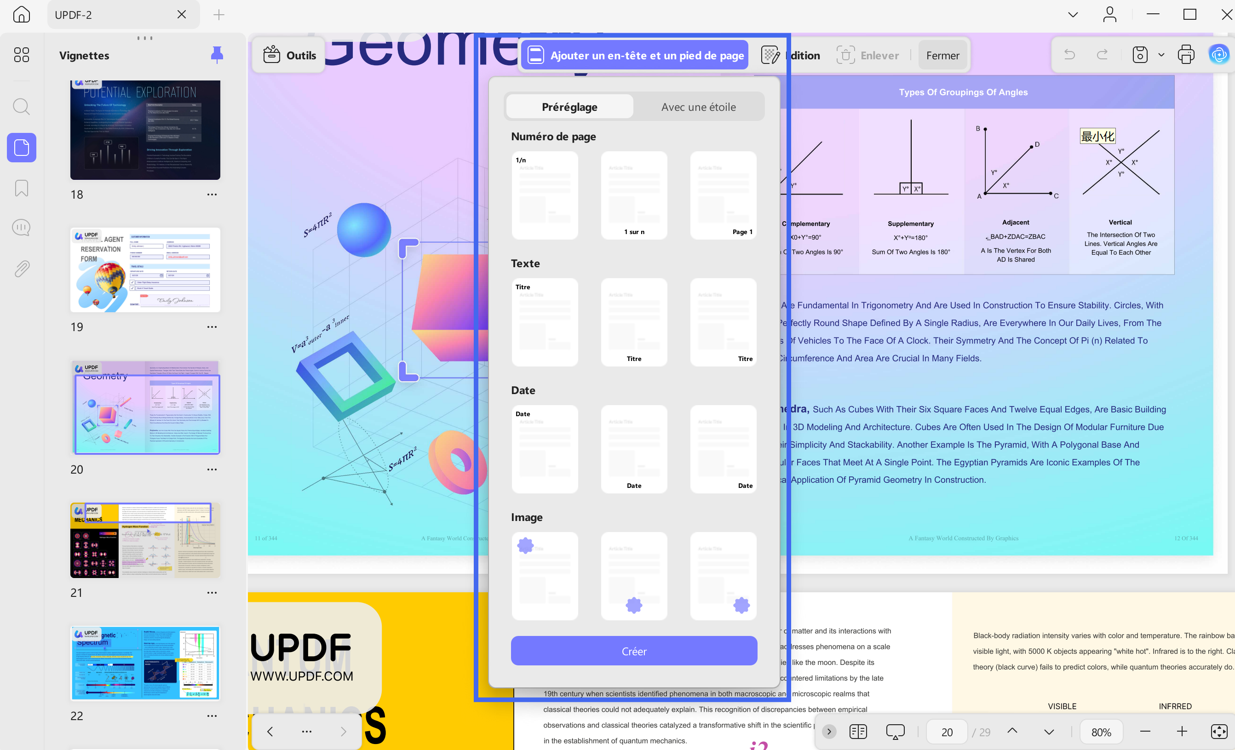Click the Créer button
Image resolution: width=1235 pixels, height=750 pixels.
coord(634,651)
